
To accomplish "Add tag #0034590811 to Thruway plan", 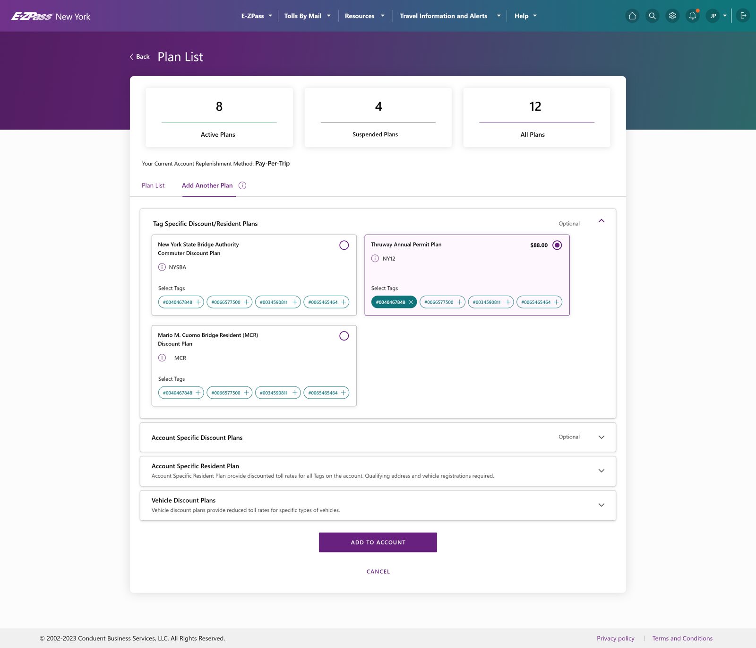I will click(491, 302).
